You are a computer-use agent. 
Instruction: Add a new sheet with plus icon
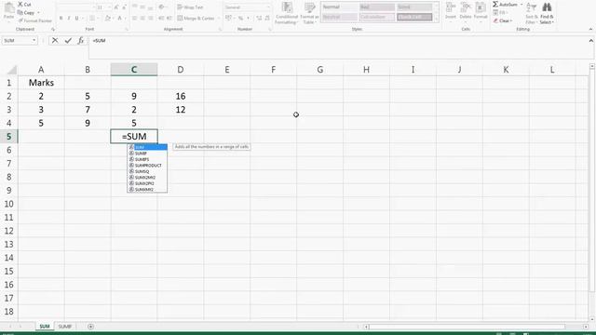pyautogui.click(x=90, y=327)
